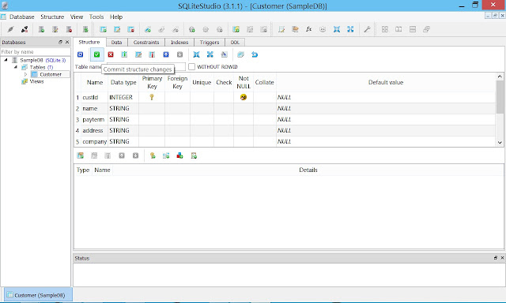Image resolution: width=506 pixels, height=303 pixels.
Task: Select the payterm column row
Action: point(285,119)
